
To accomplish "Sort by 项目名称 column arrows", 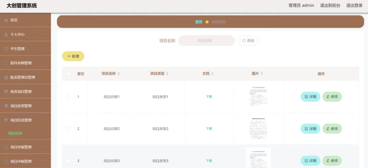I will (x=119, y=74).
